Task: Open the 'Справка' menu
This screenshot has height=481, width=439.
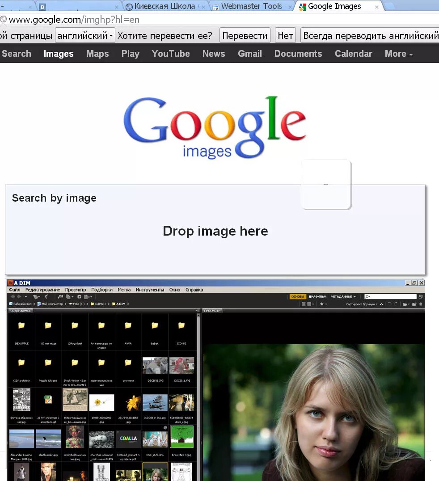Action: pyautogui.click(x=194, y=290)
